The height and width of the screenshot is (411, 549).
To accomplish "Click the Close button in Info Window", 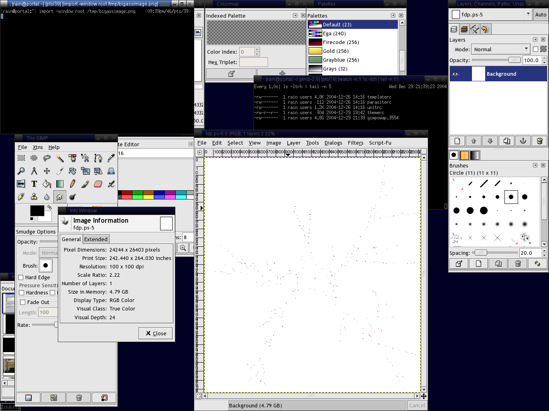I will click(156, 333).
